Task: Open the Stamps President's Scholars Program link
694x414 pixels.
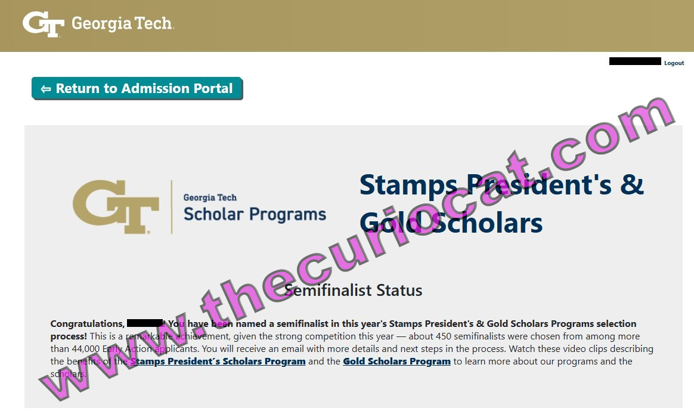Action: click(218, 362)
